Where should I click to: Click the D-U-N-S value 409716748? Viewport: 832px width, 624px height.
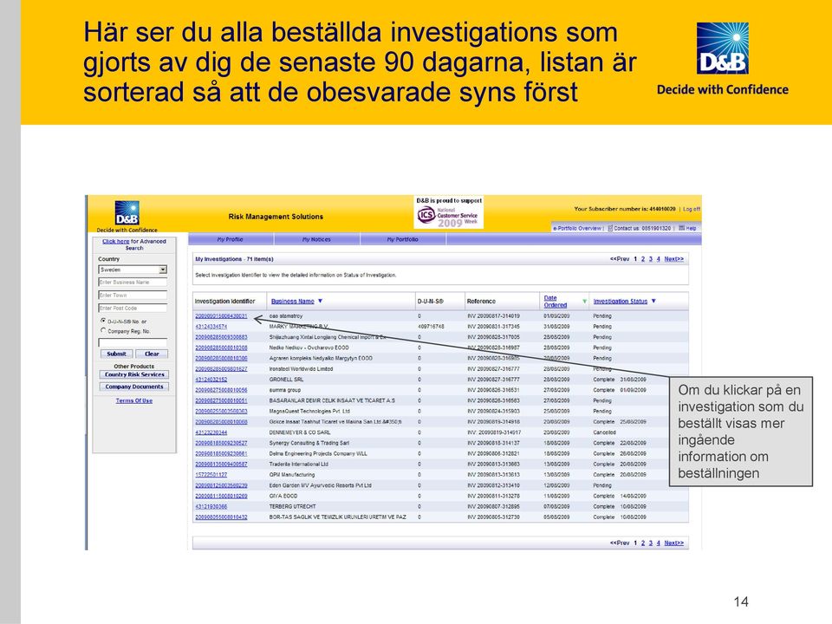pos(431,327)
